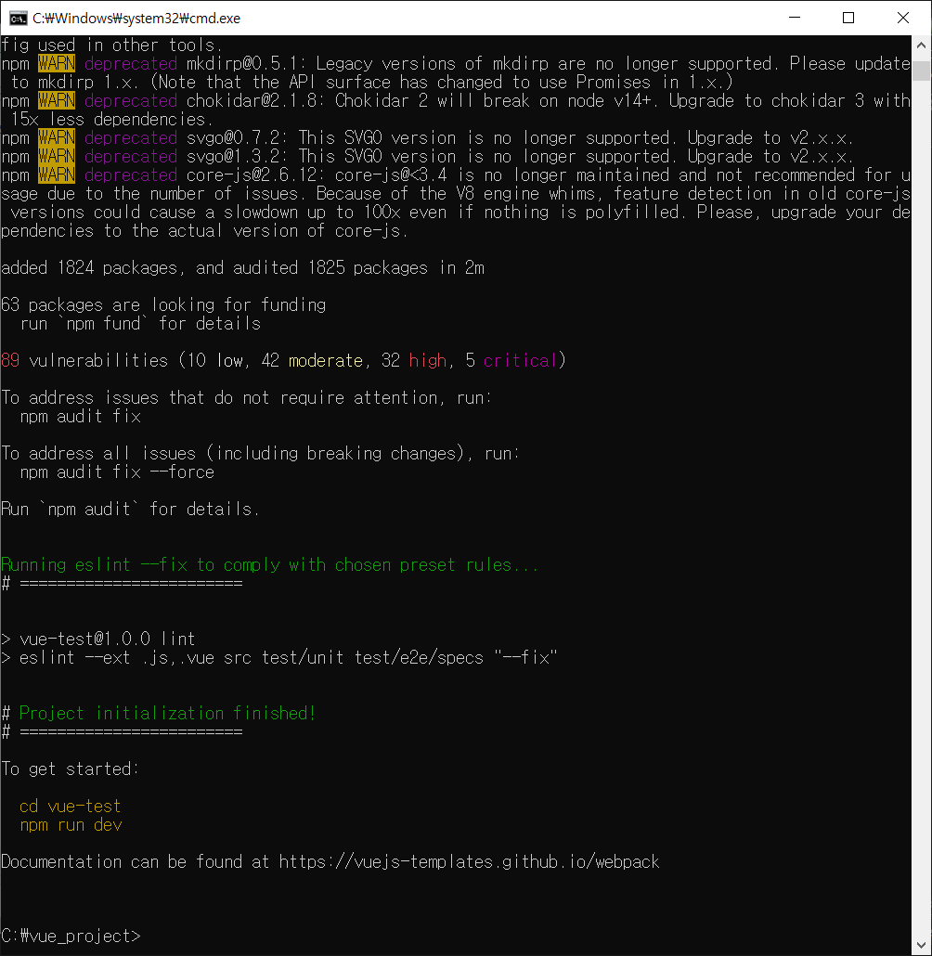Click '63 packages are looking for funding'
The width and height of the screenshot is (932, 956).
coord(163,304)
